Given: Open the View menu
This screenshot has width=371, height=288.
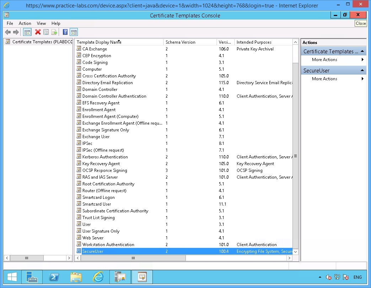Looking at the screenshot, I should click(41, 23).
